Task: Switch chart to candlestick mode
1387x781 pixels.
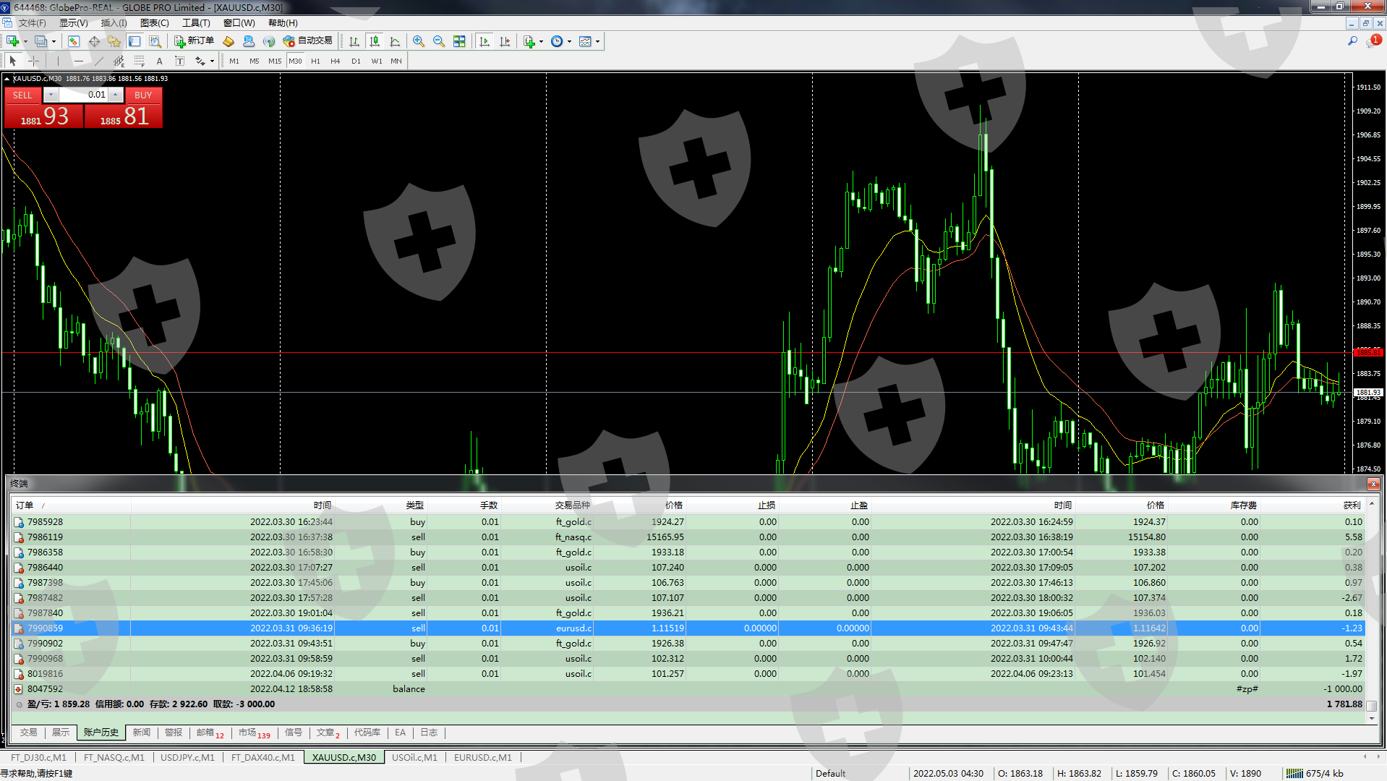Action: [374, 41]
